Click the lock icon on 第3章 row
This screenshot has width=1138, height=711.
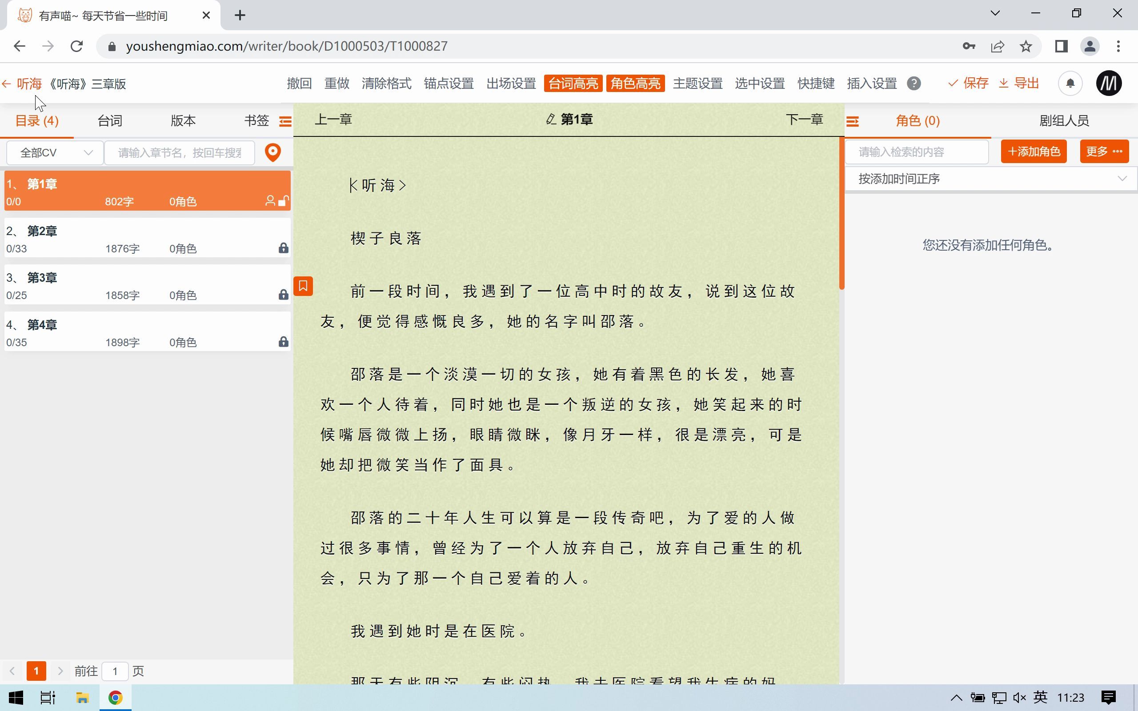pos(283,295)
